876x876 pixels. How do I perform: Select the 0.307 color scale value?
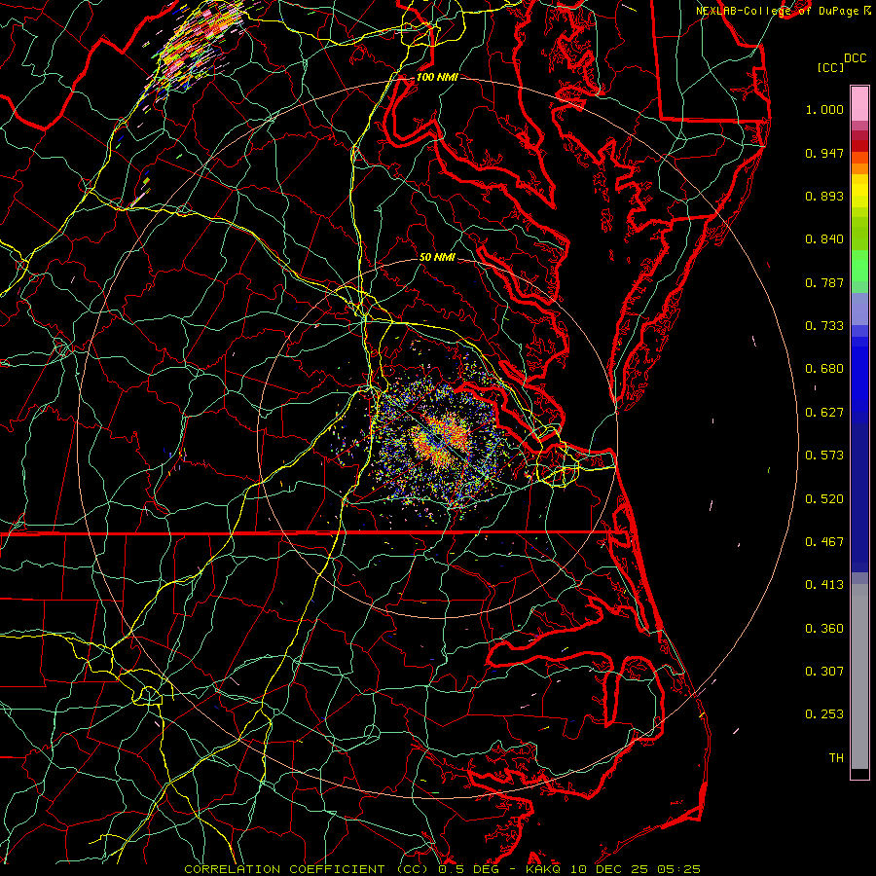tap(824, 672)
